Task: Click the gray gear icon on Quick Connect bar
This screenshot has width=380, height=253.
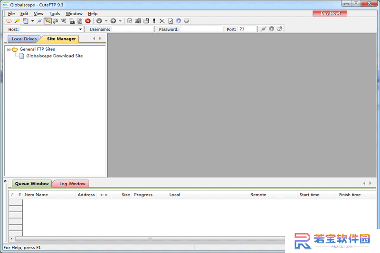Action: [271, 29]
